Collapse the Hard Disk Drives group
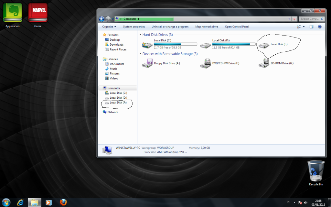This screenshot has width=331, height=207. 140,35
